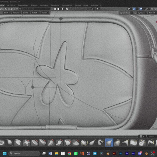
Task: Choose the crease brush with red edge
Action: (x=51, y=142)
